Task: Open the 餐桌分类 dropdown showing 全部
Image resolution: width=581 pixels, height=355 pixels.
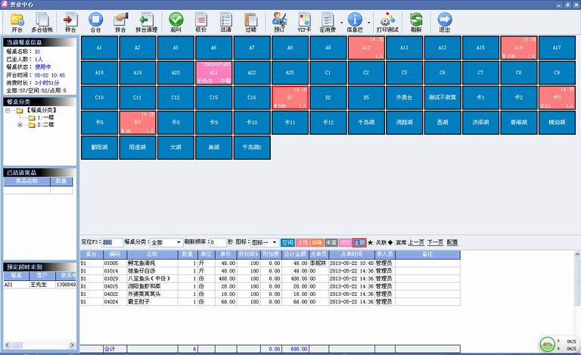Action: tap(178, 242)
